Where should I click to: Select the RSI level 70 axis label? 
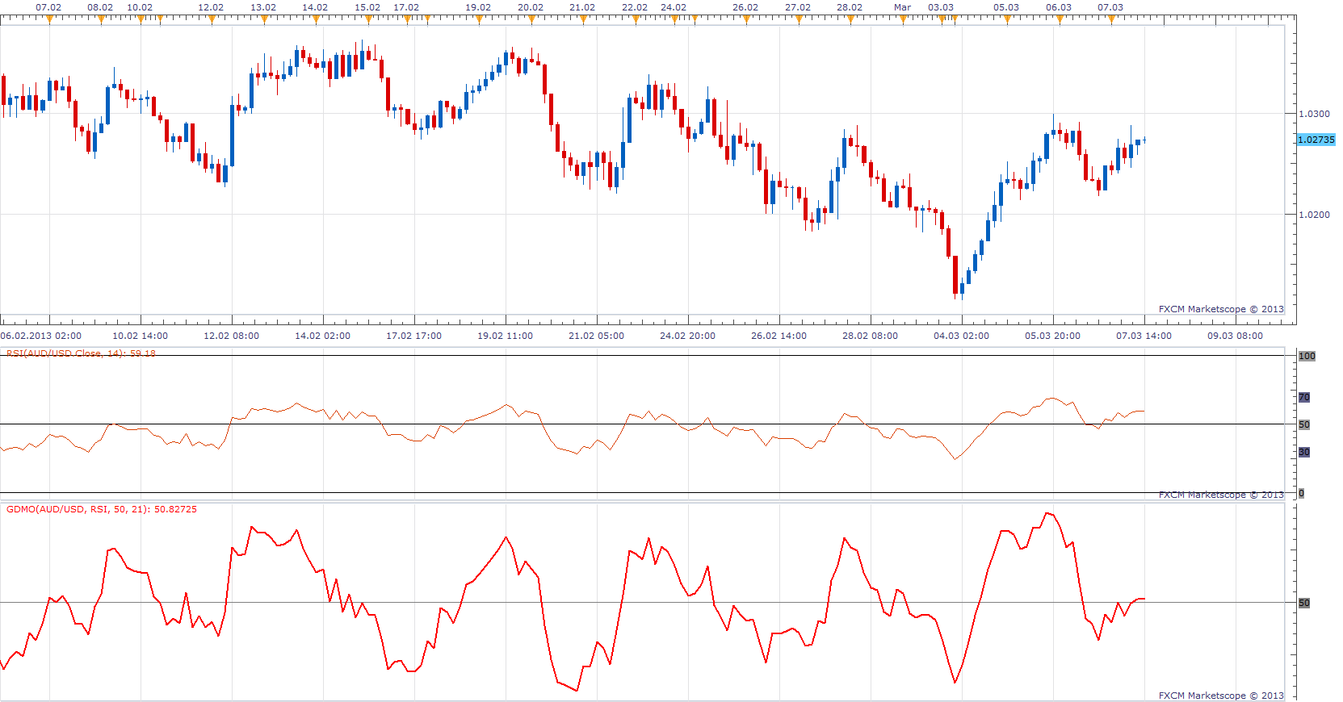1304,397
